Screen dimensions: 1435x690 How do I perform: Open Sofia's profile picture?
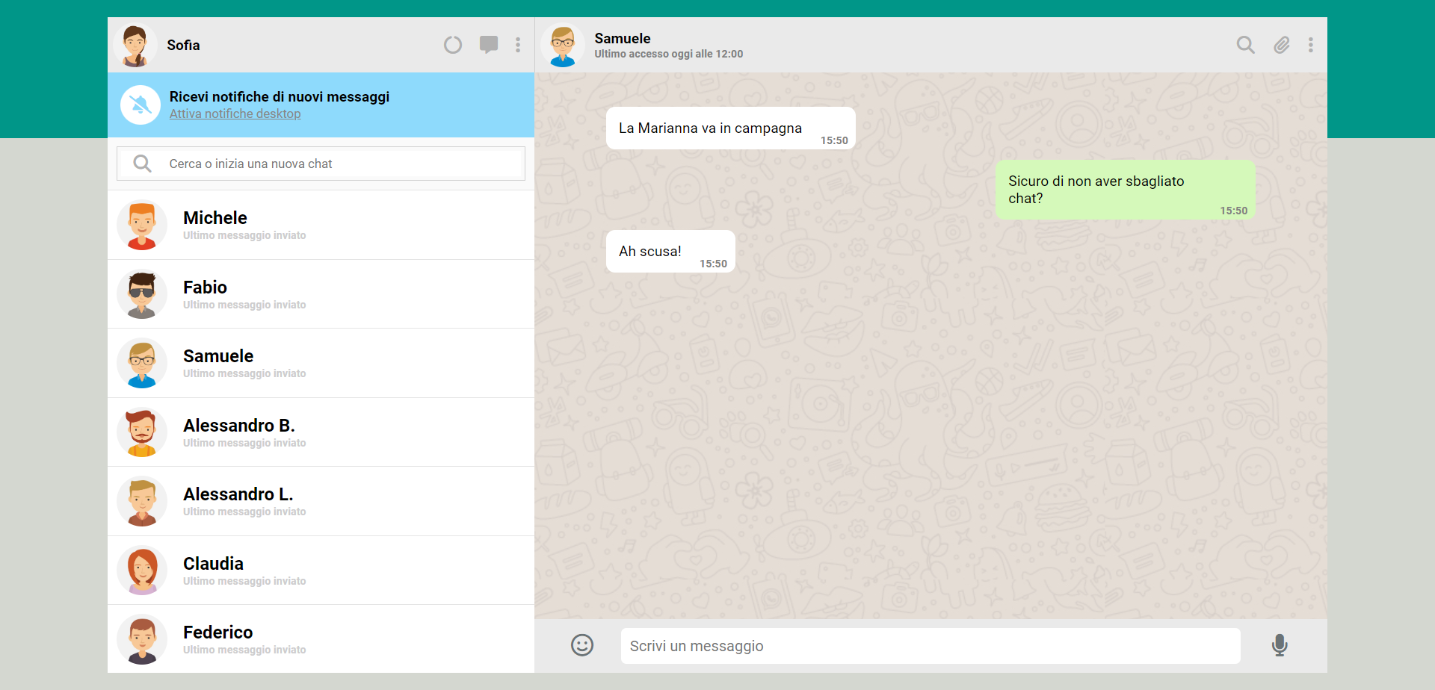pyautogui.click(x=136, y=45)
